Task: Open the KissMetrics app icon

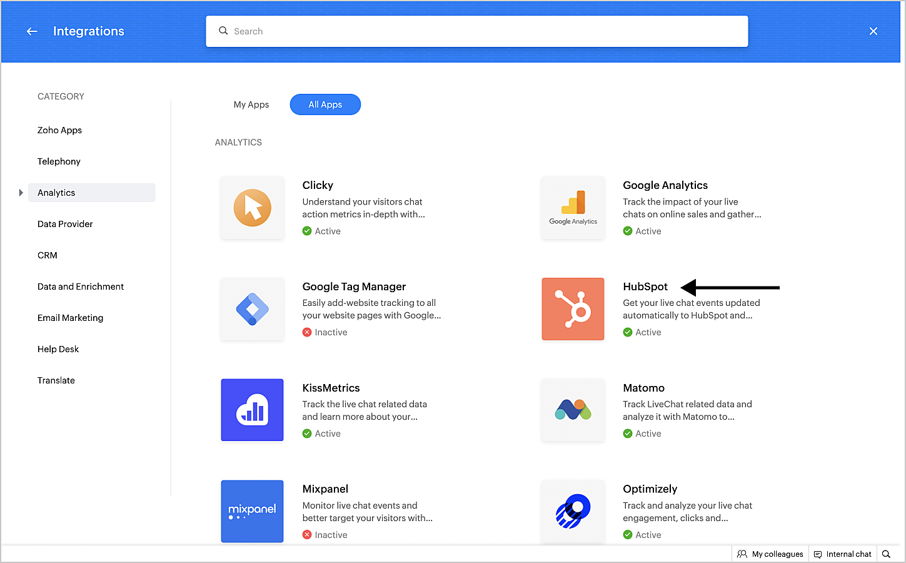Action: point(253,410)
